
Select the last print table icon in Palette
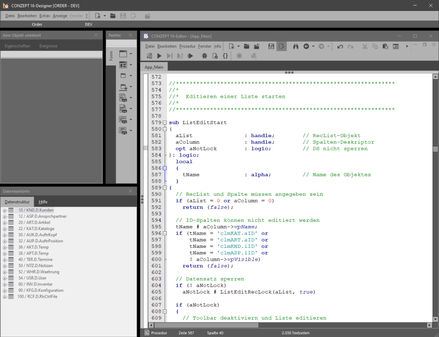pyautogui.click(x=123, y=130)
